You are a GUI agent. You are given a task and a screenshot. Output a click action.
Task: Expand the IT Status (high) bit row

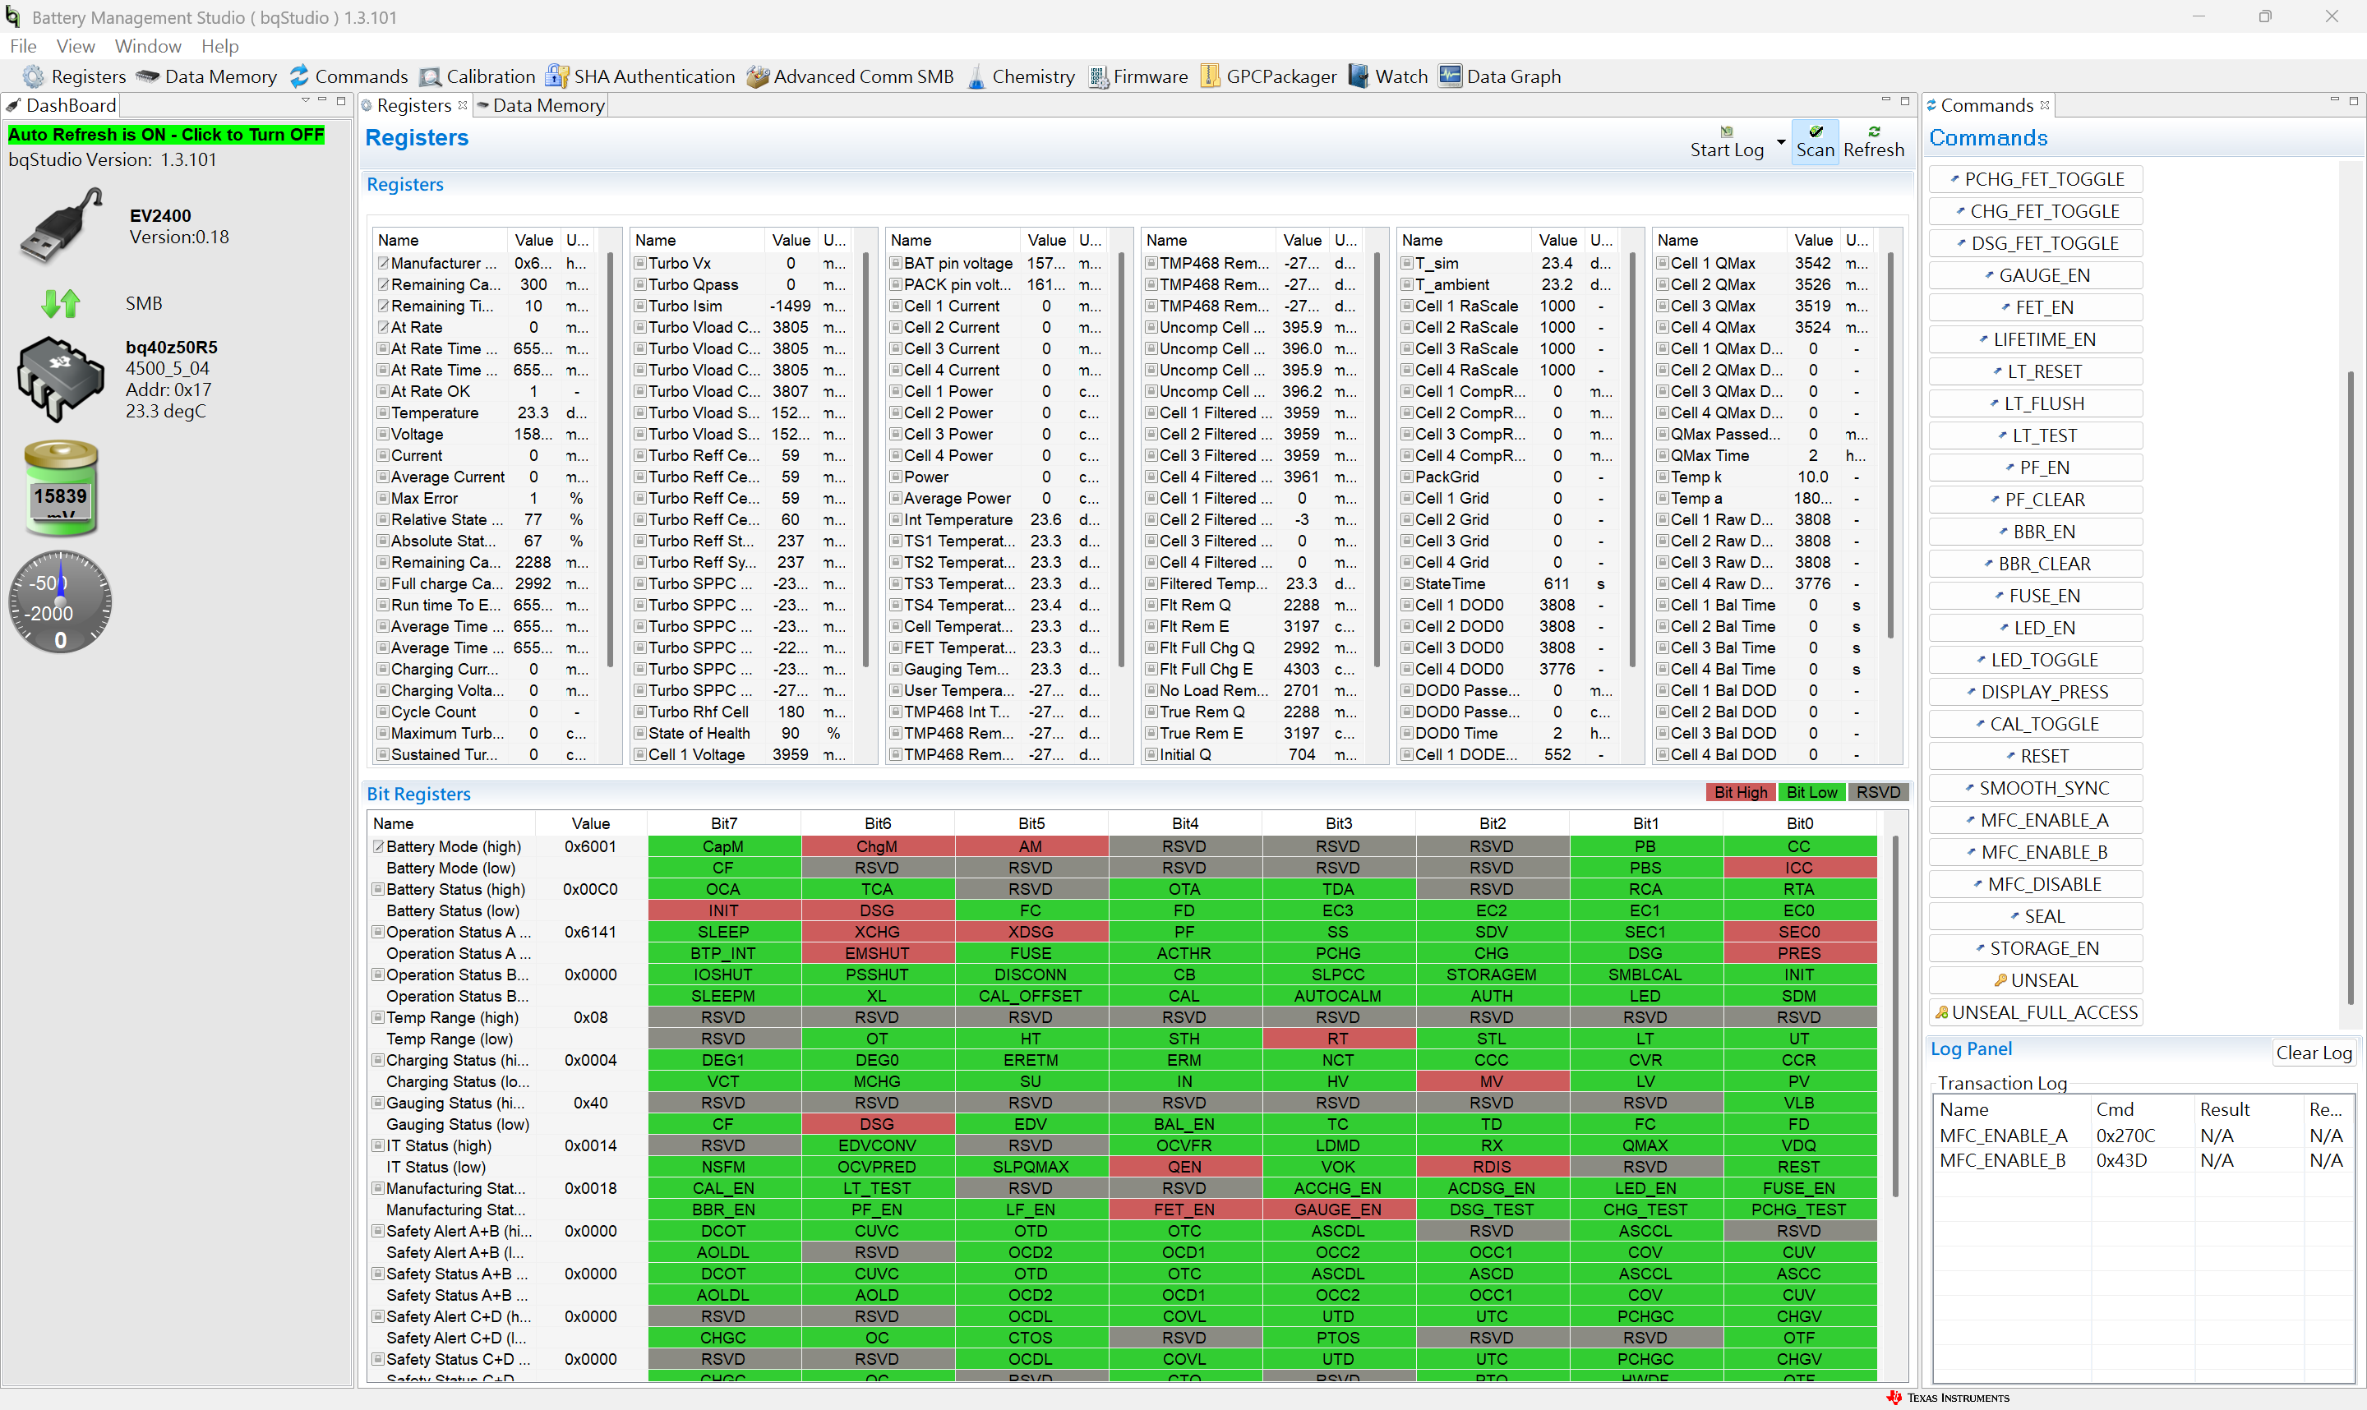[377, 1146]
